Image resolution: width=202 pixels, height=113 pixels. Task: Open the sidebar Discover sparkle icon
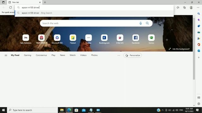(199, 20)
